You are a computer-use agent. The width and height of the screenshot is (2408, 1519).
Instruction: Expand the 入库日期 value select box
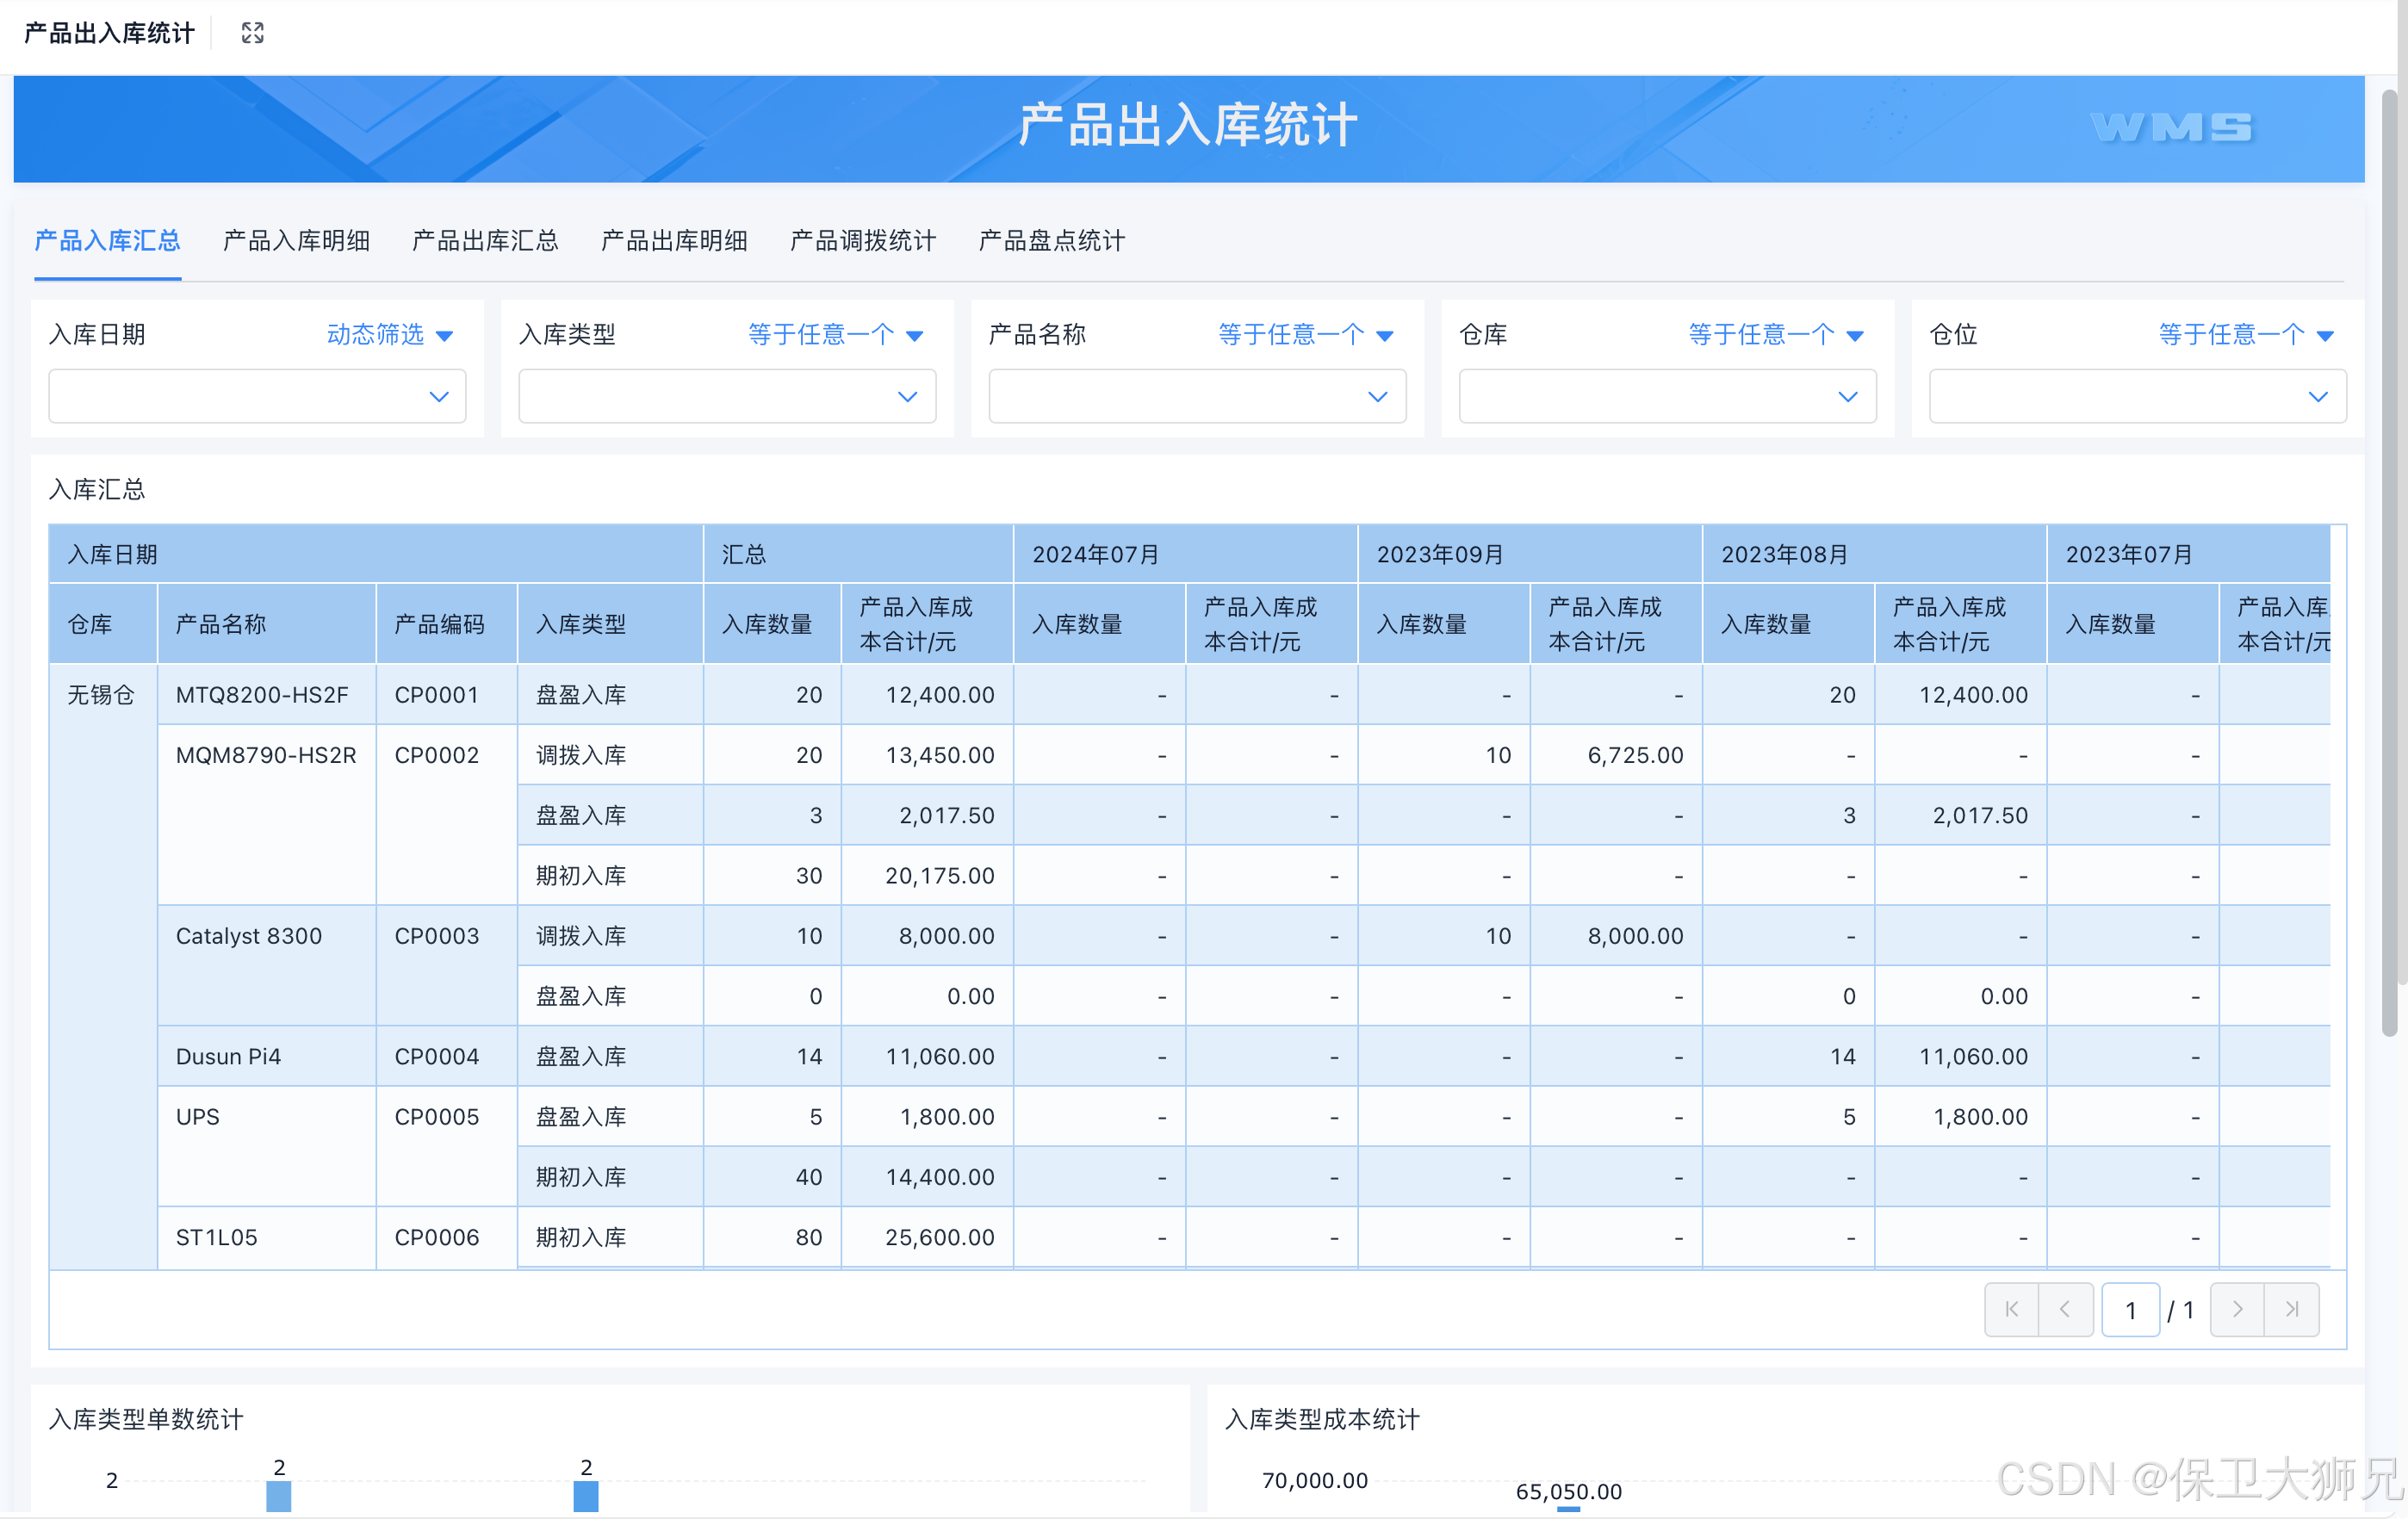pos(257,397)
